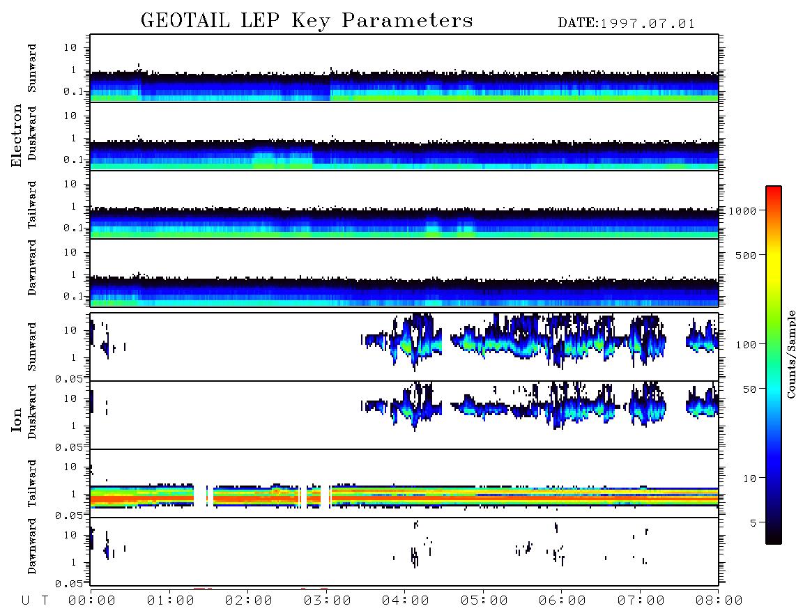
Task: Select the 'DATE:1997.07.01' label
Action: point(627,24)
